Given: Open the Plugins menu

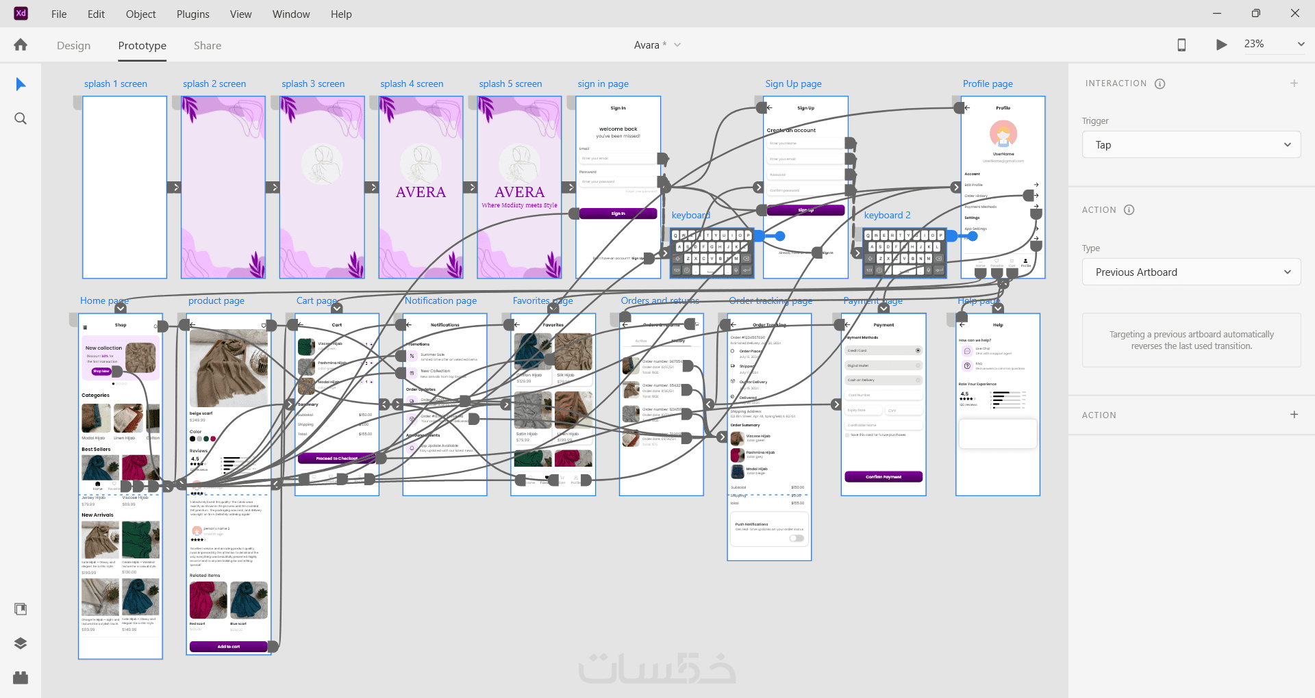Looking at the screenshot, I should coord(193,14).
